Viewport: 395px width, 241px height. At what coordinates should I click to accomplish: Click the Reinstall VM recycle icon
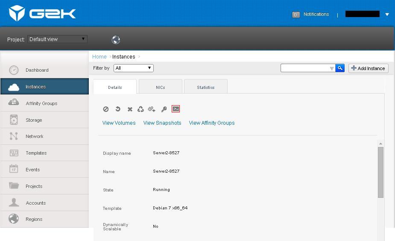[x=140, y=109]
